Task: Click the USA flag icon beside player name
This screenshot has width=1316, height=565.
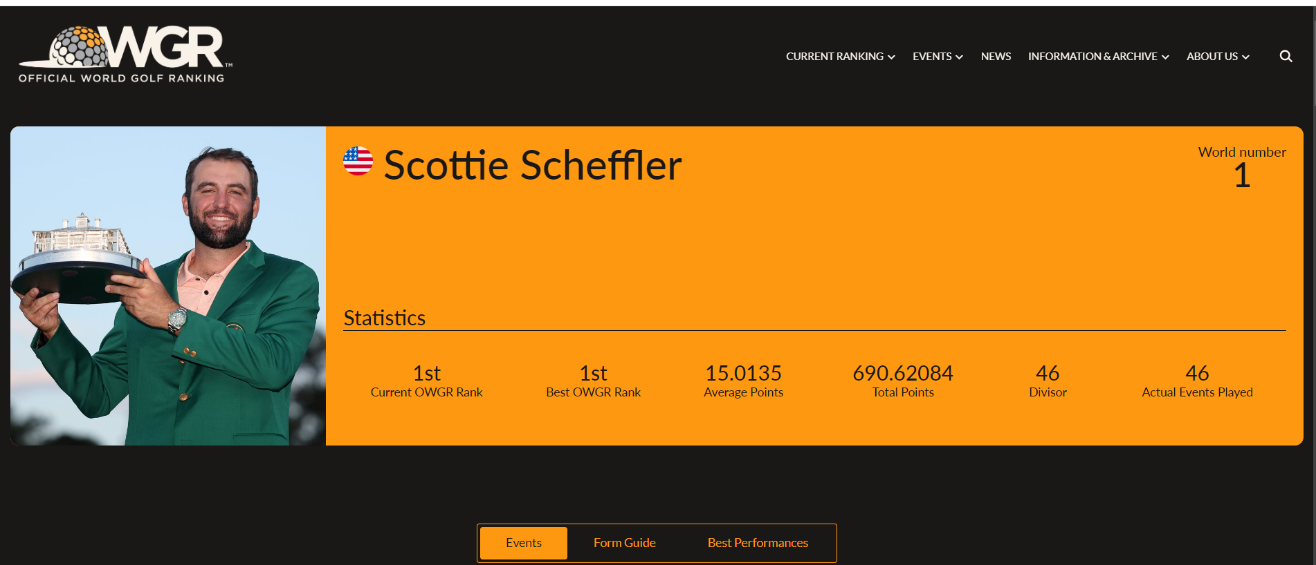Action: 358,161
